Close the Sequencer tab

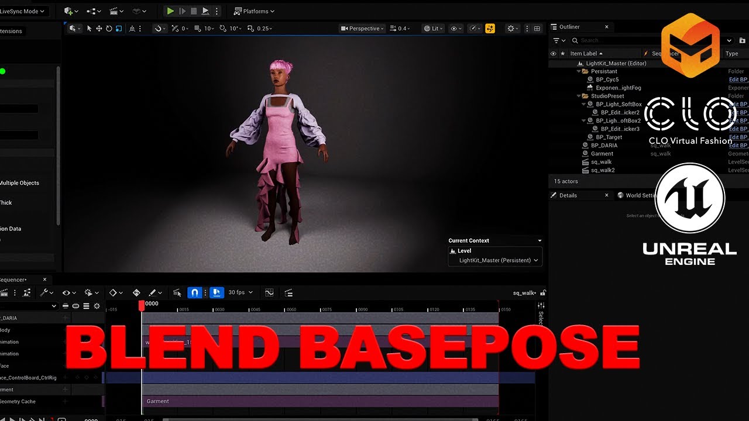point(44,279)
